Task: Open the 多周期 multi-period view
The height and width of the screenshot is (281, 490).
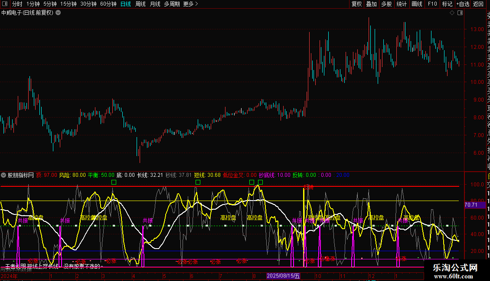Action: point(172,4)
